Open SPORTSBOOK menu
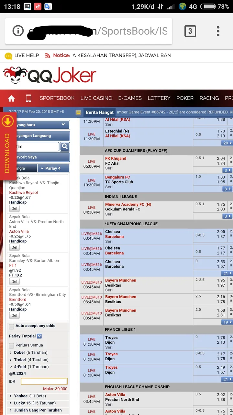 [57, 98]
